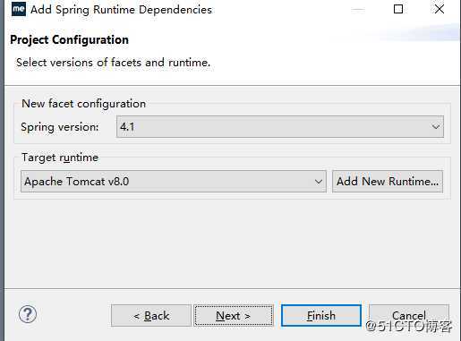Click the Add New Runtime... button
This screenshot has height=341, width=461.
[x=388, y=182]
